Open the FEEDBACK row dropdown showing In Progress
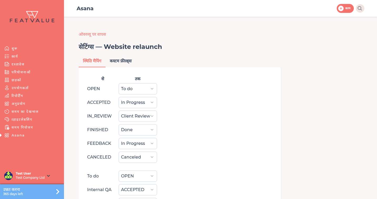 coord(138,144)
